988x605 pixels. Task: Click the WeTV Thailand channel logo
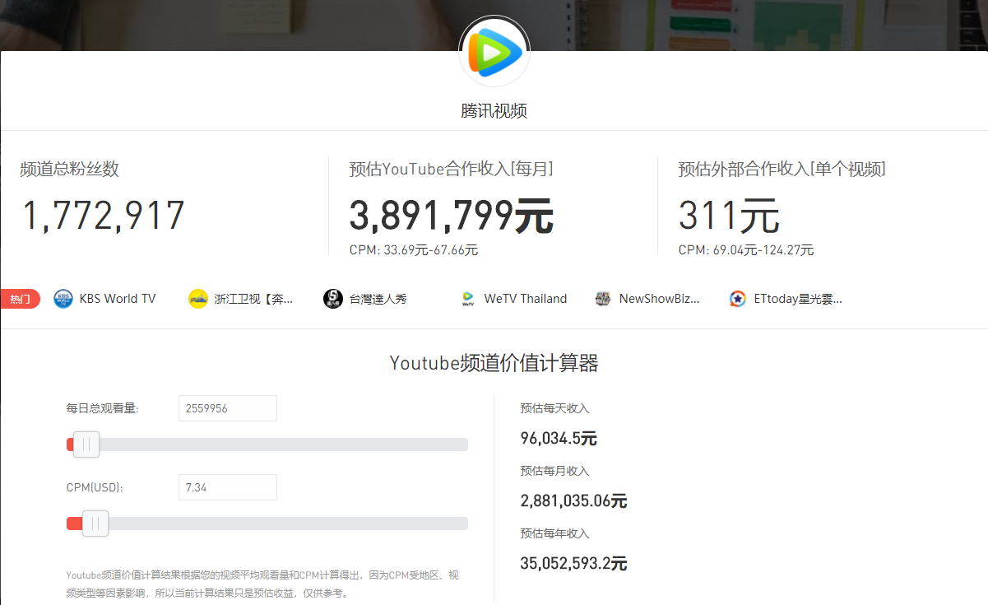pos(466,298)
